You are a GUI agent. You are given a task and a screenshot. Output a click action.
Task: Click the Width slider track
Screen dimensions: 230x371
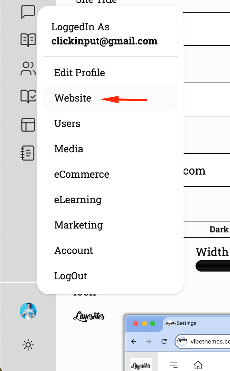tap(213, 266)
